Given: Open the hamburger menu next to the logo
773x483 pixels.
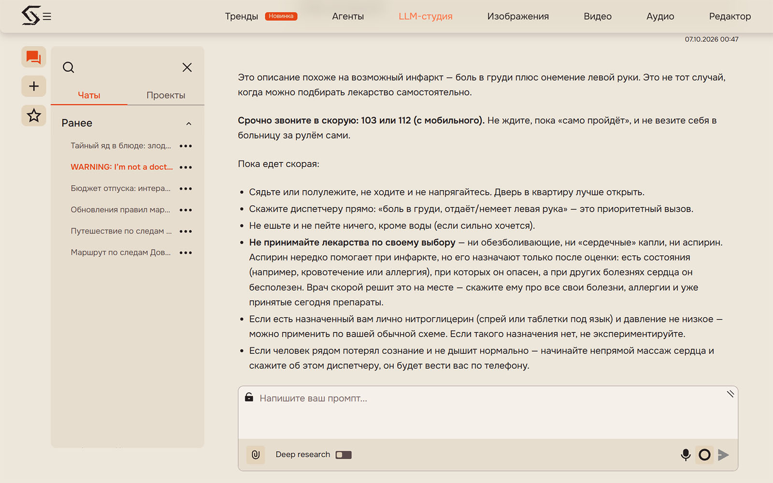Looking at the screenshot, I should (47, 16).
